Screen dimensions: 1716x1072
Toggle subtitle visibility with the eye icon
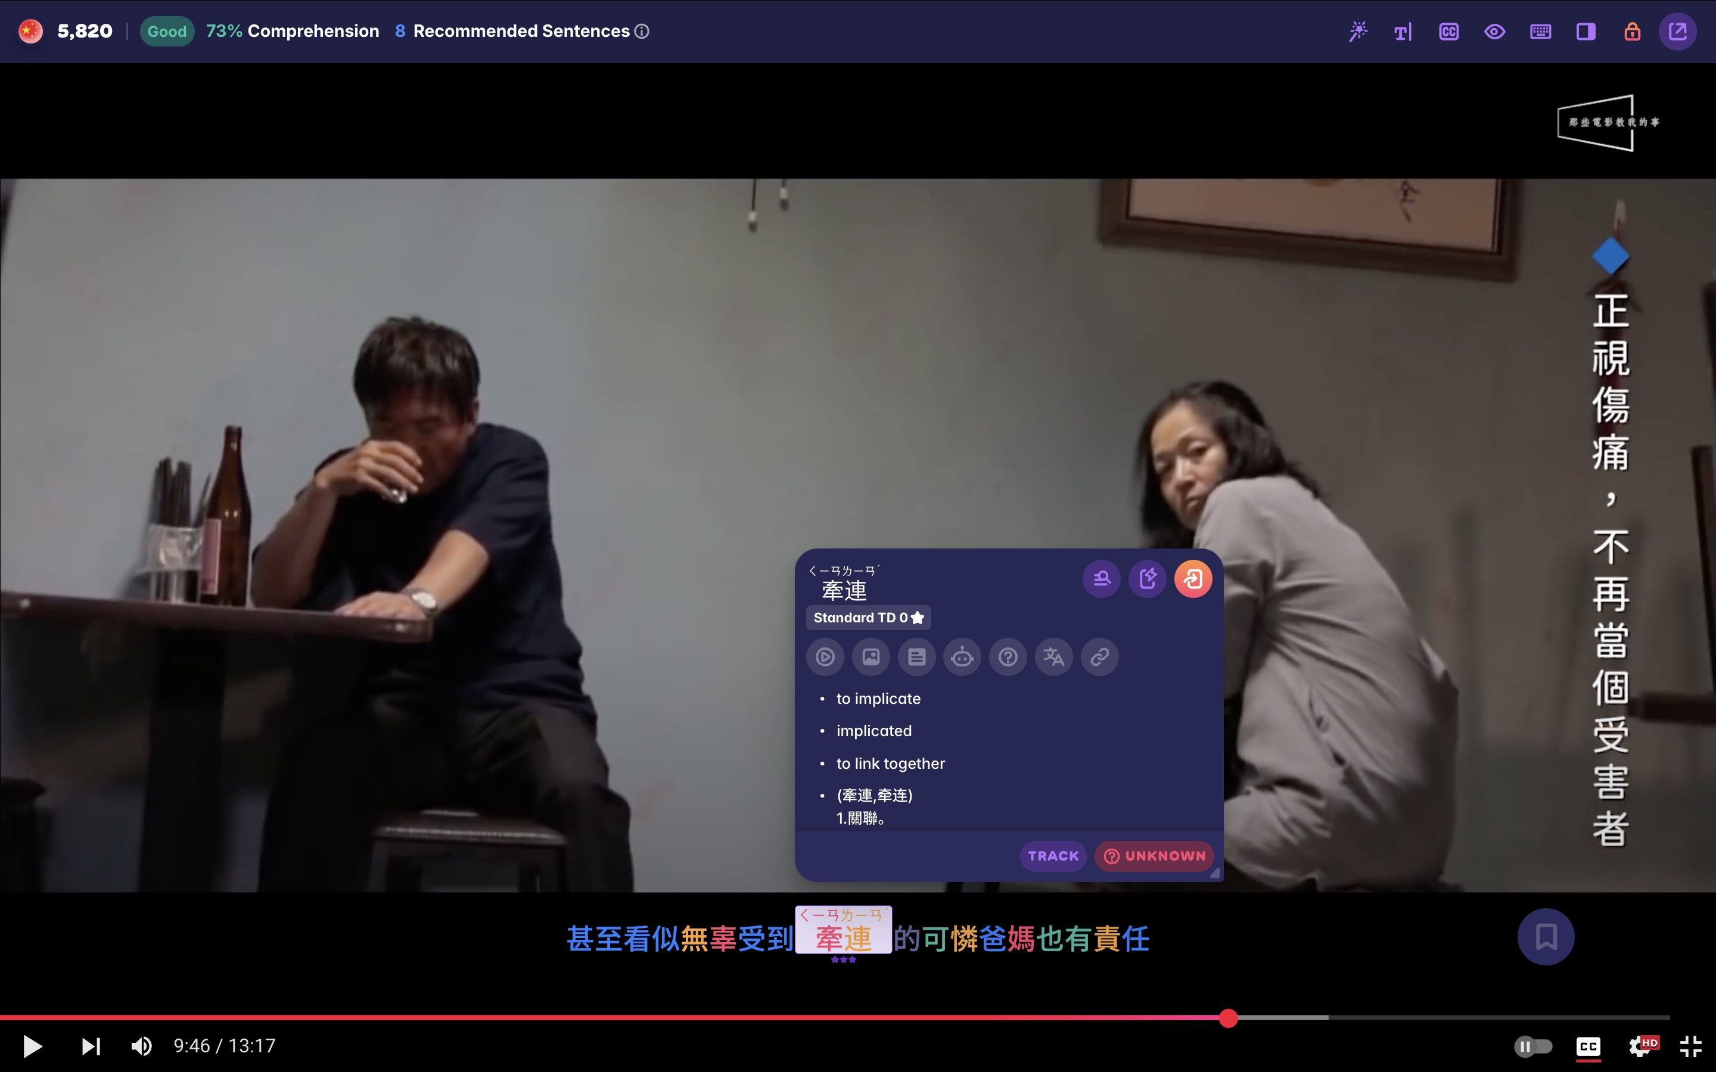pyautogui.click(x=1494, y=30)
